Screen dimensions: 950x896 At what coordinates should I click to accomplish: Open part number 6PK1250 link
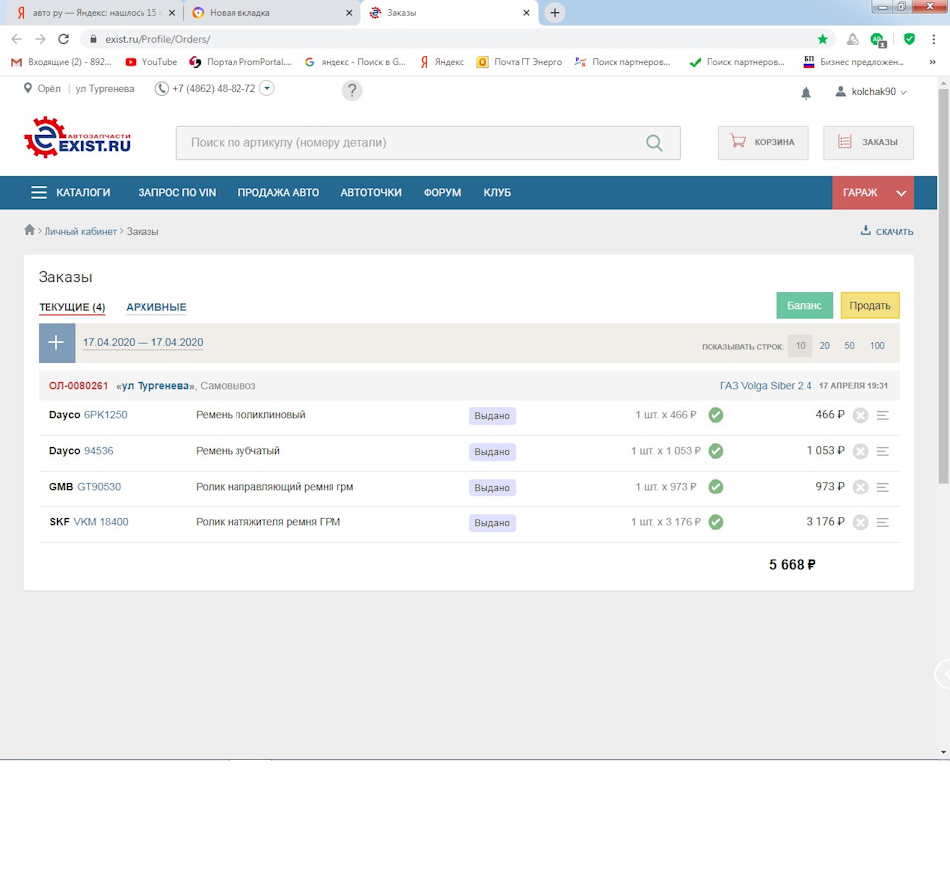106,415
